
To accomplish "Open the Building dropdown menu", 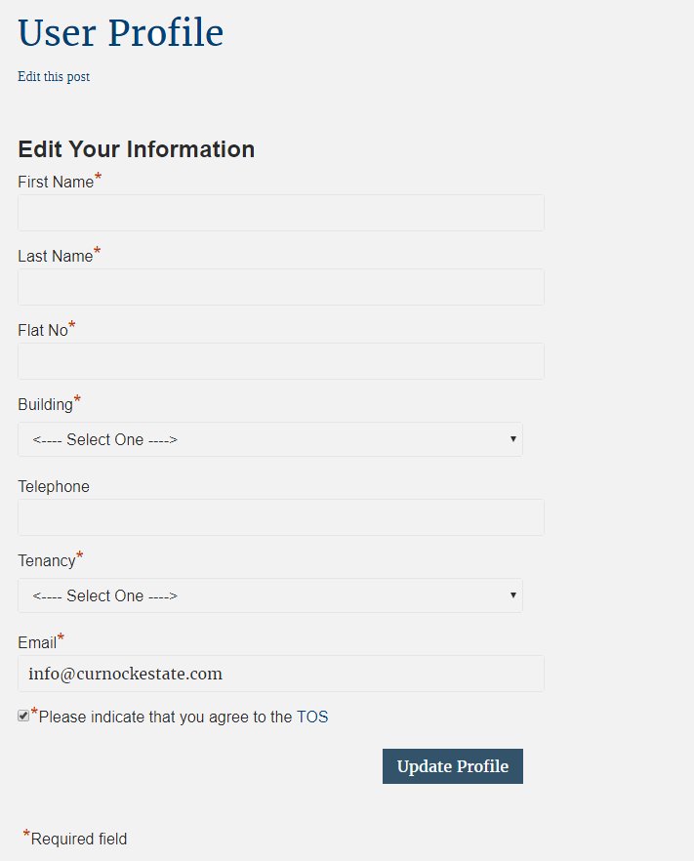I will coord(269,439).
